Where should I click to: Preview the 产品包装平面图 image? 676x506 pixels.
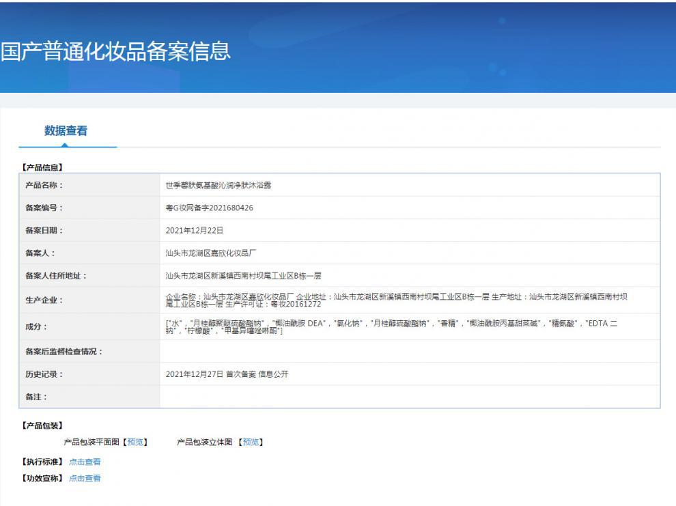pos(135,442)
